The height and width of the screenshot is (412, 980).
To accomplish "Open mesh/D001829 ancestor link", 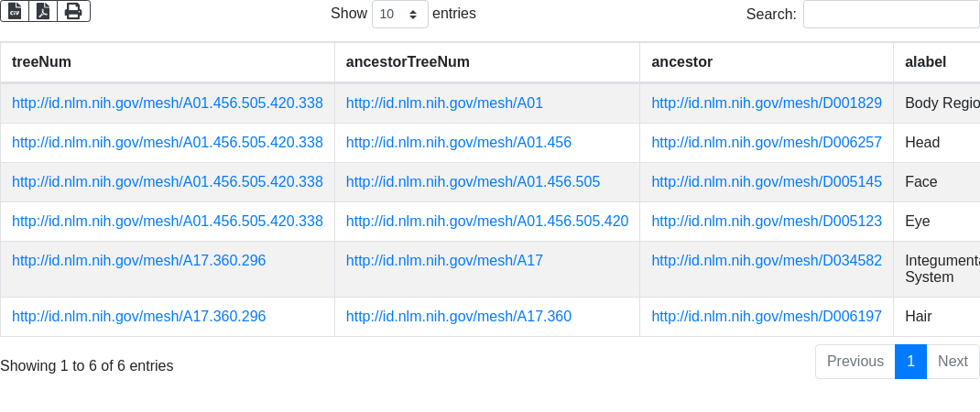I will click(767, 103).
